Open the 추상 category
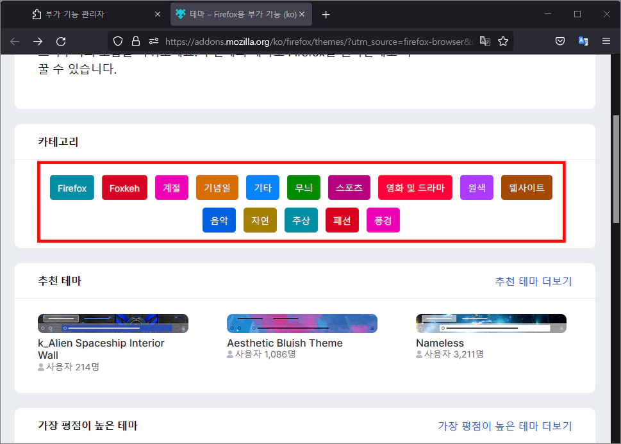 pyautogui.click(x=301, y=220)
